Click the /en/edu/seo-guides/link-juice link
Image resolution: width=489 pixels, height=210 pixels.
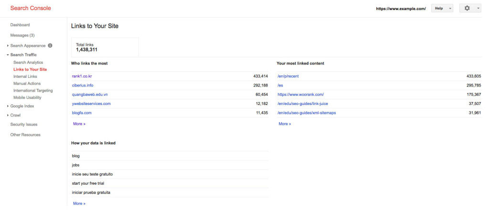[302, 104]
